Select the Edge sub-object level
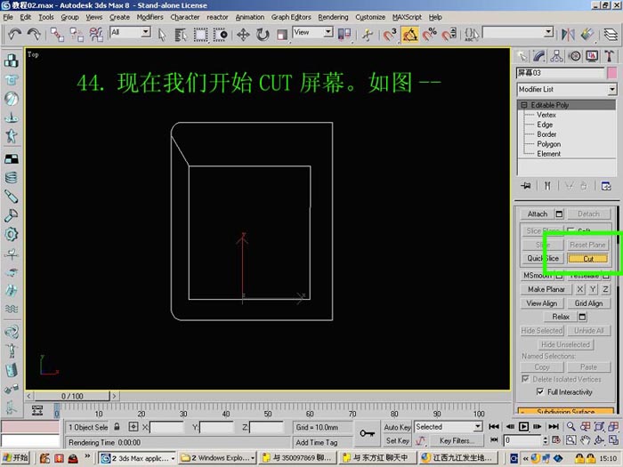 545,125
